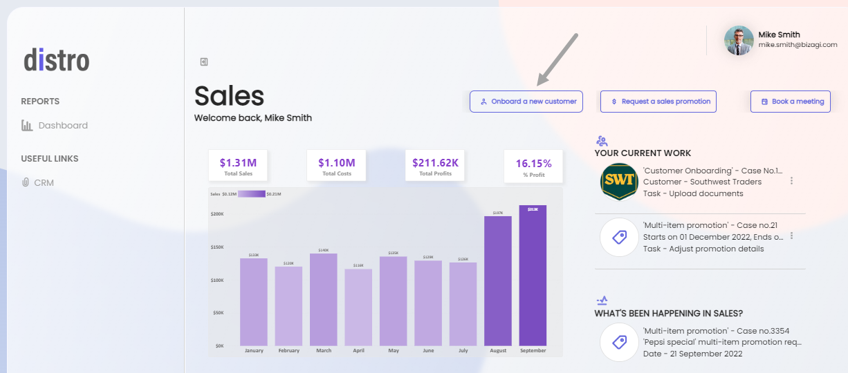Click the $1.31M Total Sales card
The height and width of the screenshot is (373, 848).
tap(238, 166)
